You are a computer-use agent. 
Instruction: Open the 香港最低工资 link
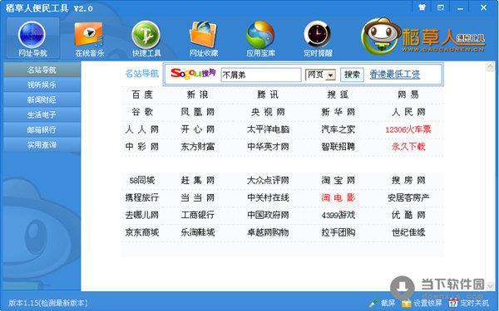point(394,75)
